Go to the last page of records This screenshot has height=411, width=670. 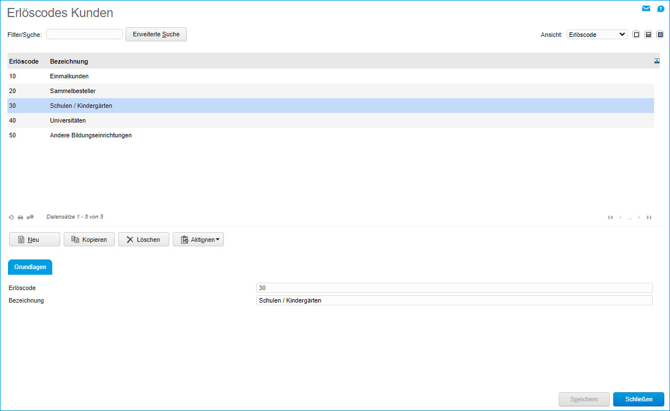click(x=649, y=217)
